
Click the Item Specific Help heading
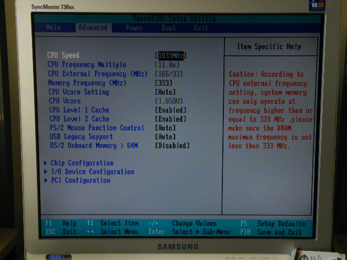pyautogui.click(x=269, y=47)
